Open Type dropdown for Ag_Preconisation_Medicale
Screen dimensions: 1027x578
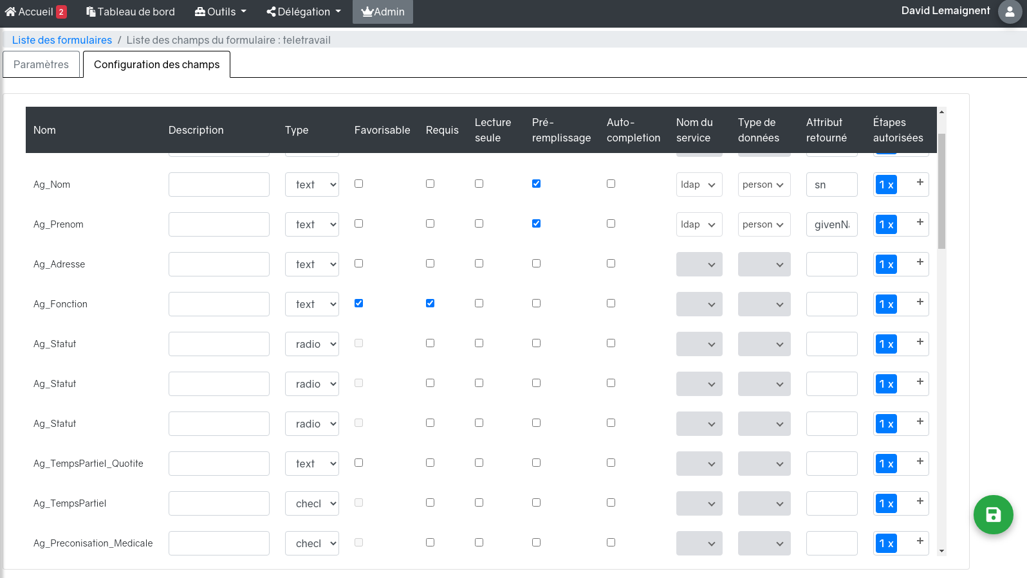tap(311, 543)
